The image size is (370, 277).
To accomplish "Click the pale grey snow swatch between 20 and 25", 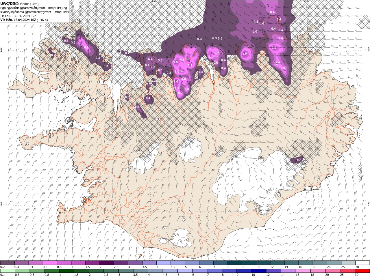I will coord(334,263).
